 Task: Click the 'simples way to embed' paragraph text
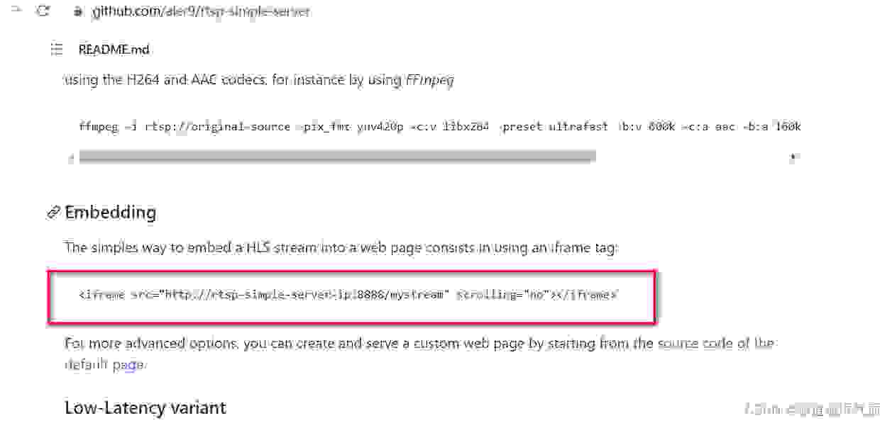tap(341, 247)
